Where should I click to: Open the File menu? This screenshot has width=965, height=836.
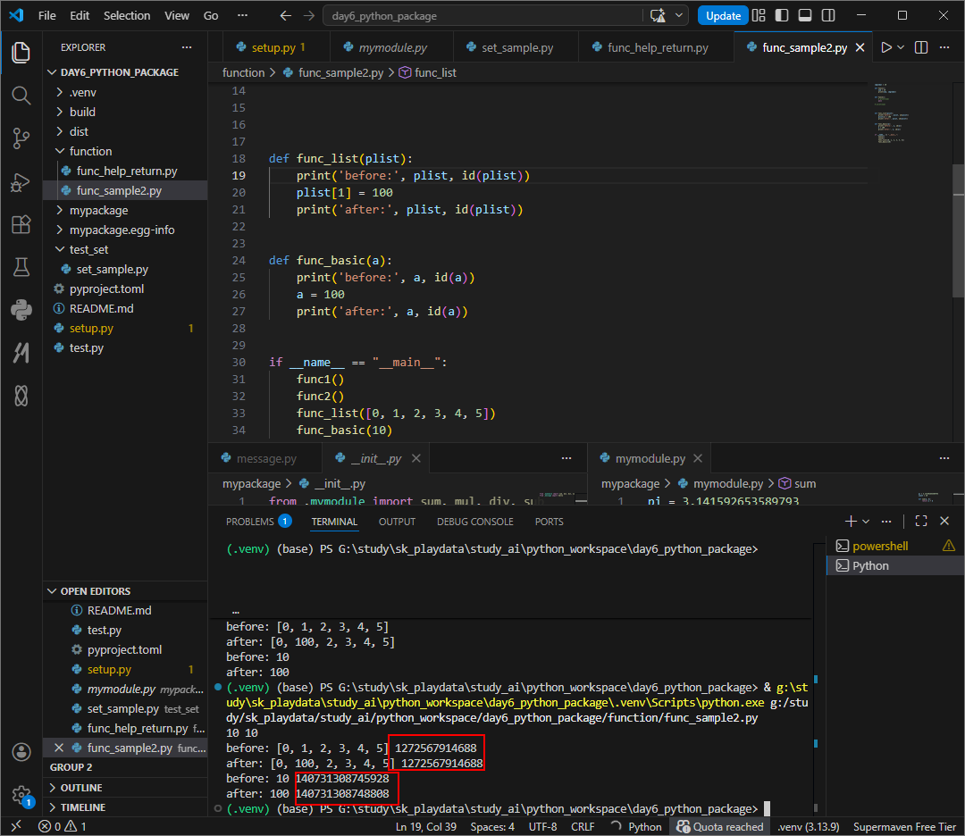pos(46,15)
